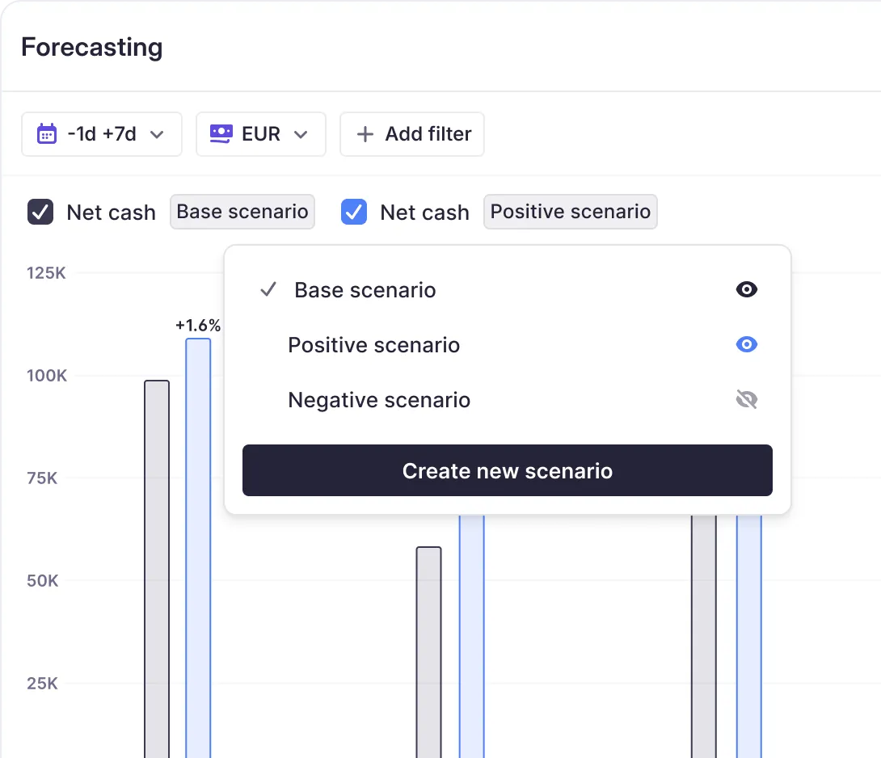Uncheck the dark Net cash checkbox

click(40, 212)
